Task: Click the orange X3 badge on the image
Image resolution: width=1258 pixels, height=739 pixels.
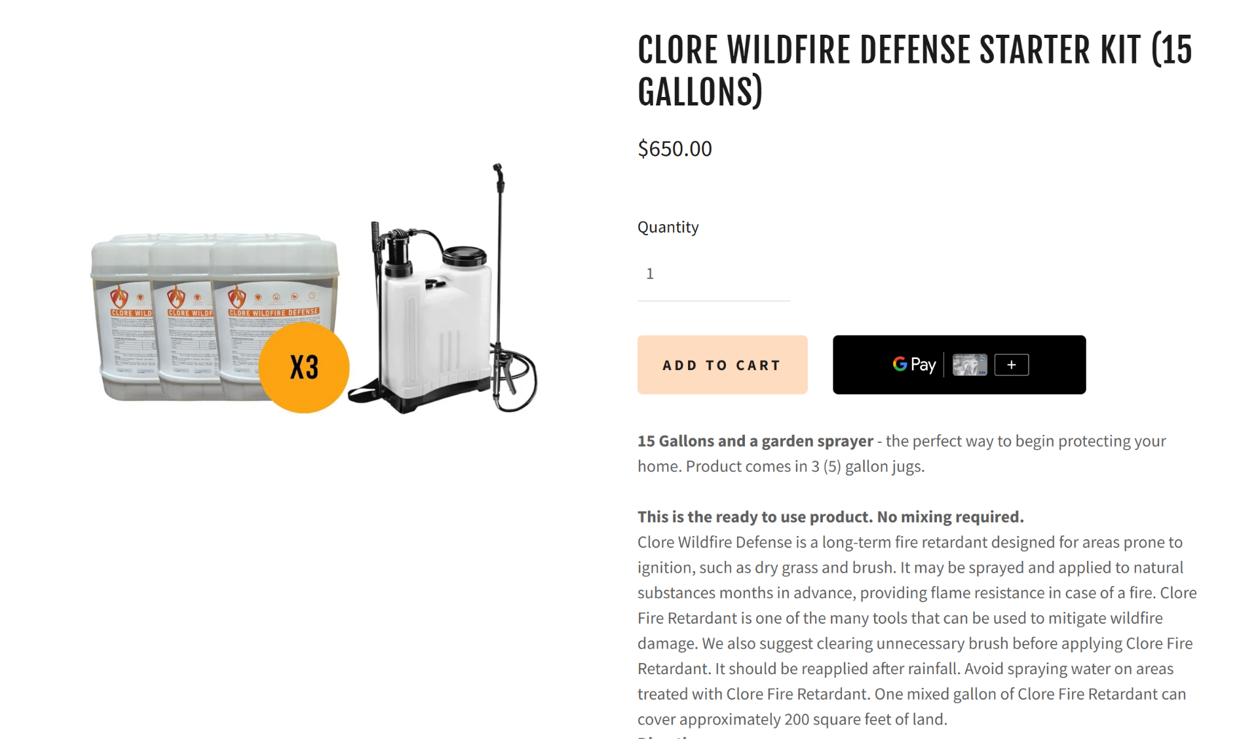Action: (x=304, y=368)
